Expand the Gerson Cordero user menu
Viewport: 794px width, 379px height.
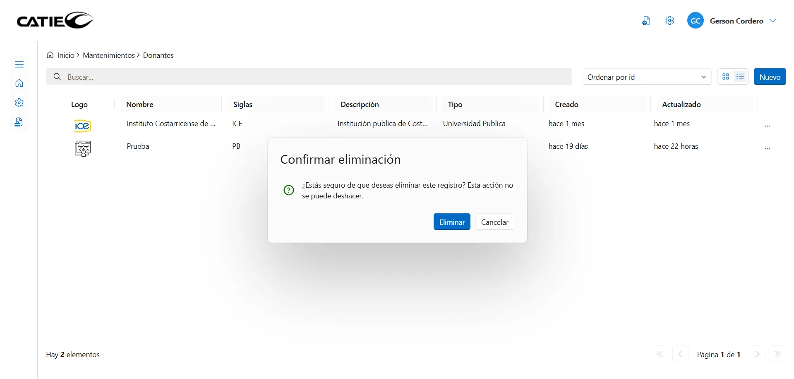pos(772,21)
